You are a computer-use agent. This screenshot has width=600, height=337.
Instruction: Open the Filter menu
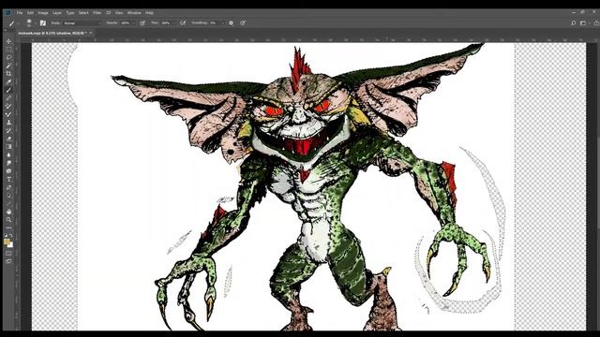tap(97, 12)
